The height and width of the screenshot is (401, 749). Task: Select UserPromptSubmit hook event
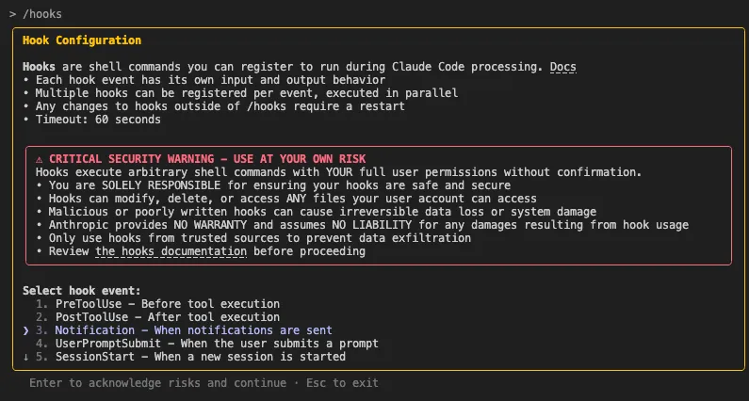pos(207,344)
